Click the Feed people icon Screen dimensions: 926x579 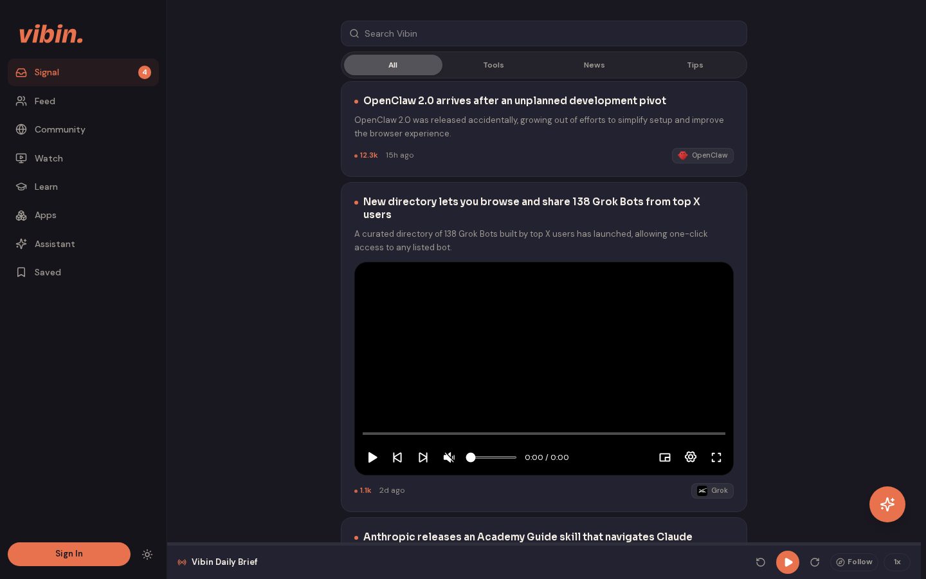pos(21,101)
